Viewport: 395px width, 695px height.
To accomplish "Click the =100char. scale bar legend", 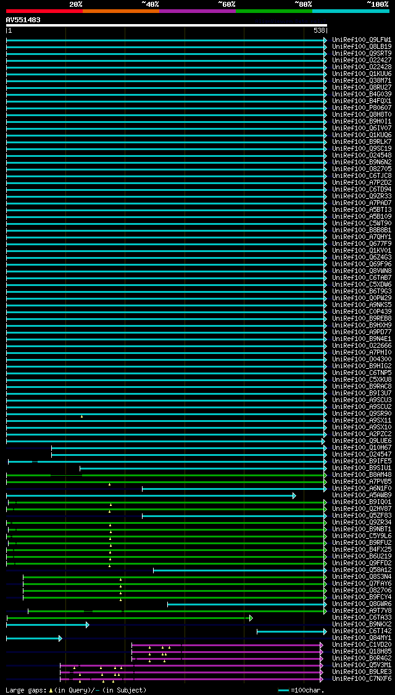I will point(301,691).
